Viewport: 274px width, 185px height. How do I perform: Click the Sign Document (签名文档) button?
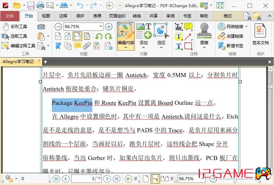261,35
